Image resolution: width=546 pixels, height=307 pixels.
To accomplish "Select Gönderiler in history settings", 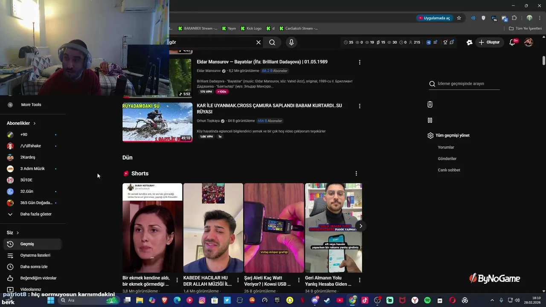I will click(x=447, y=159).
